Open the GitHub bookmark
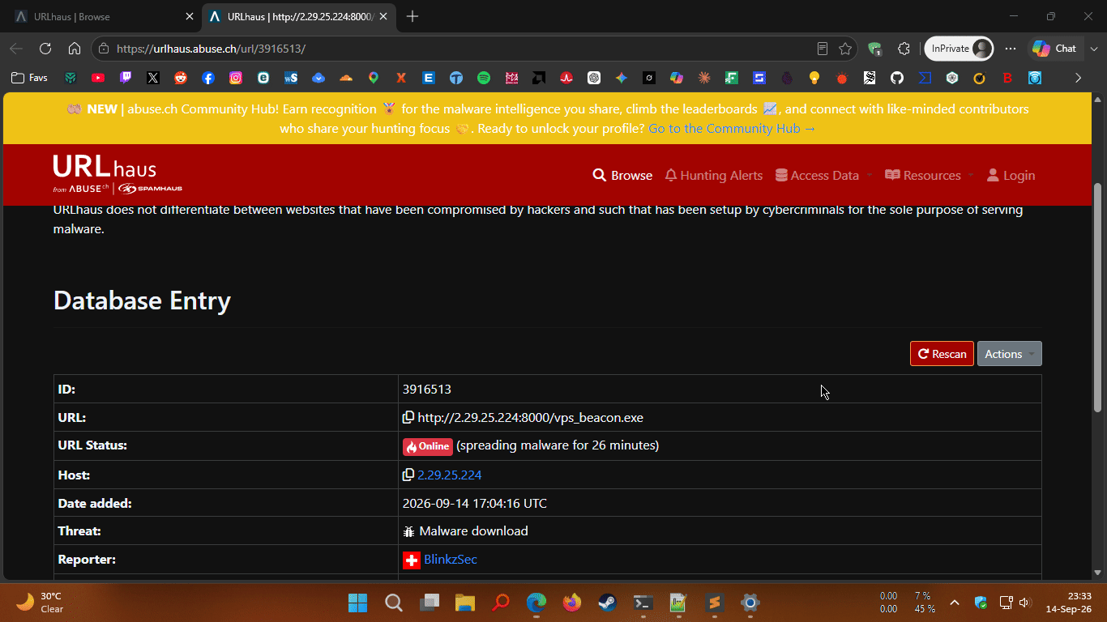The width and height of the screenshot is (1107, 622). pos(897,78)
